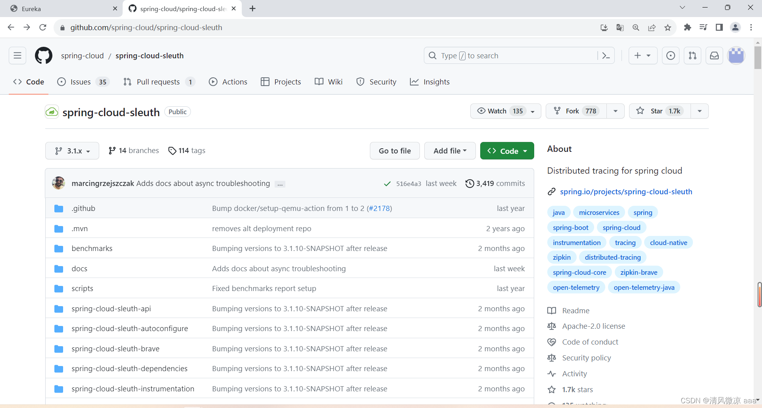Open the Apache-2.0 license link
762x408 pixels.
594,326
